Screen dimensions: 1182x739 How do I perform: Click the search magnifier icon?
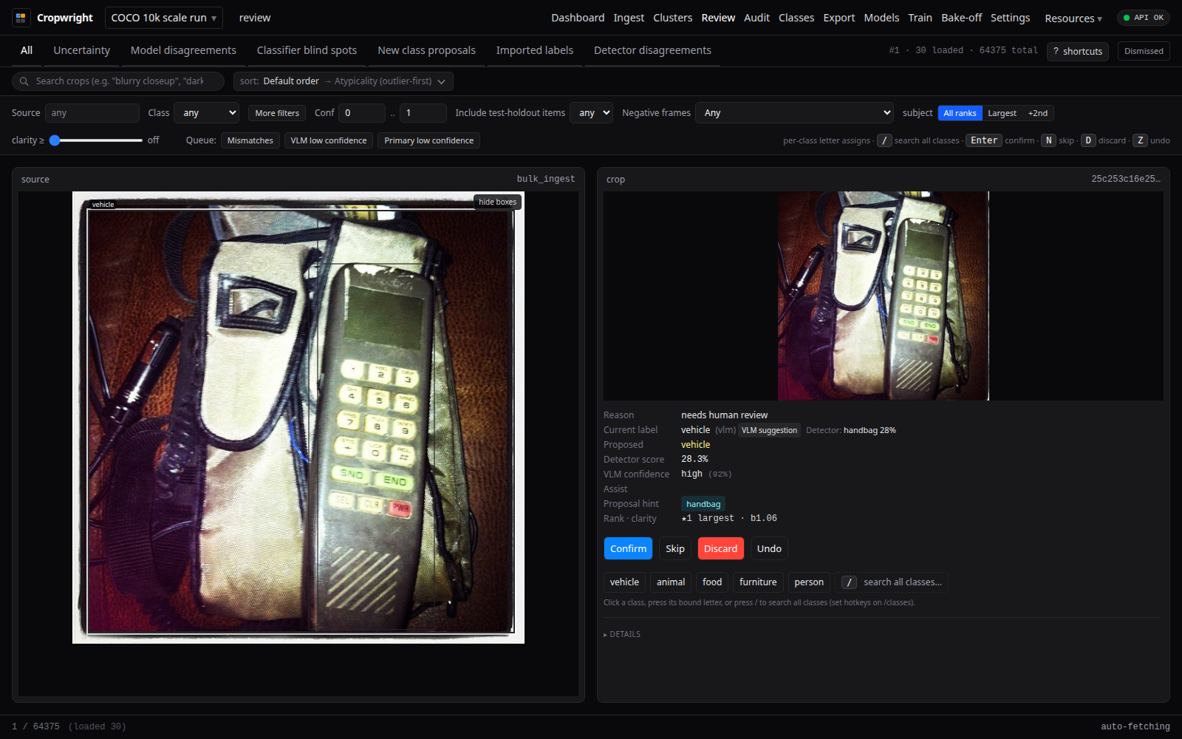pyautogui.click(x=24, y=81)
